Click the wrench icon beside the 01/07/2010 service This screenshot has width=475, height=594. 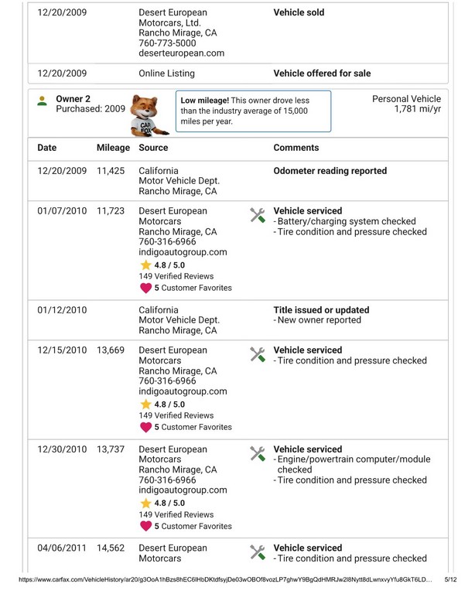click(258, 216)
